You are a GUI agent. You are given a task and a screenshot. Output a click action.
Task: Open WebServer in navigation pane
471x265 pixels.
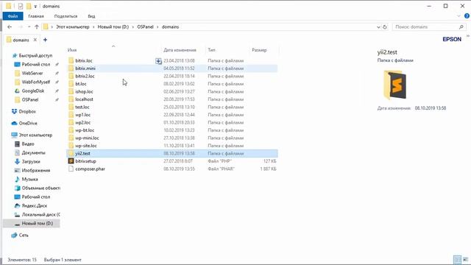click(32, 74)
